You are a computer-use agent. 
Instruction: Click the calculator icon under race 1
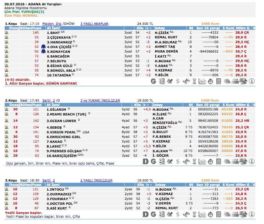point(219,81)
